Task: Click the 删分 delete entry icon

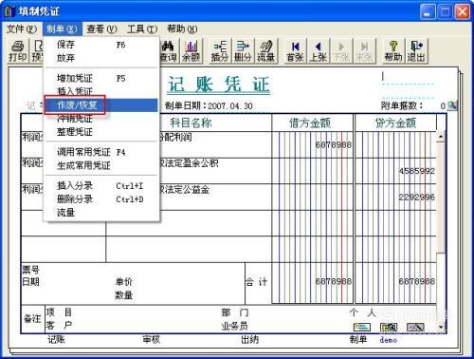Action: click(243, 51)
